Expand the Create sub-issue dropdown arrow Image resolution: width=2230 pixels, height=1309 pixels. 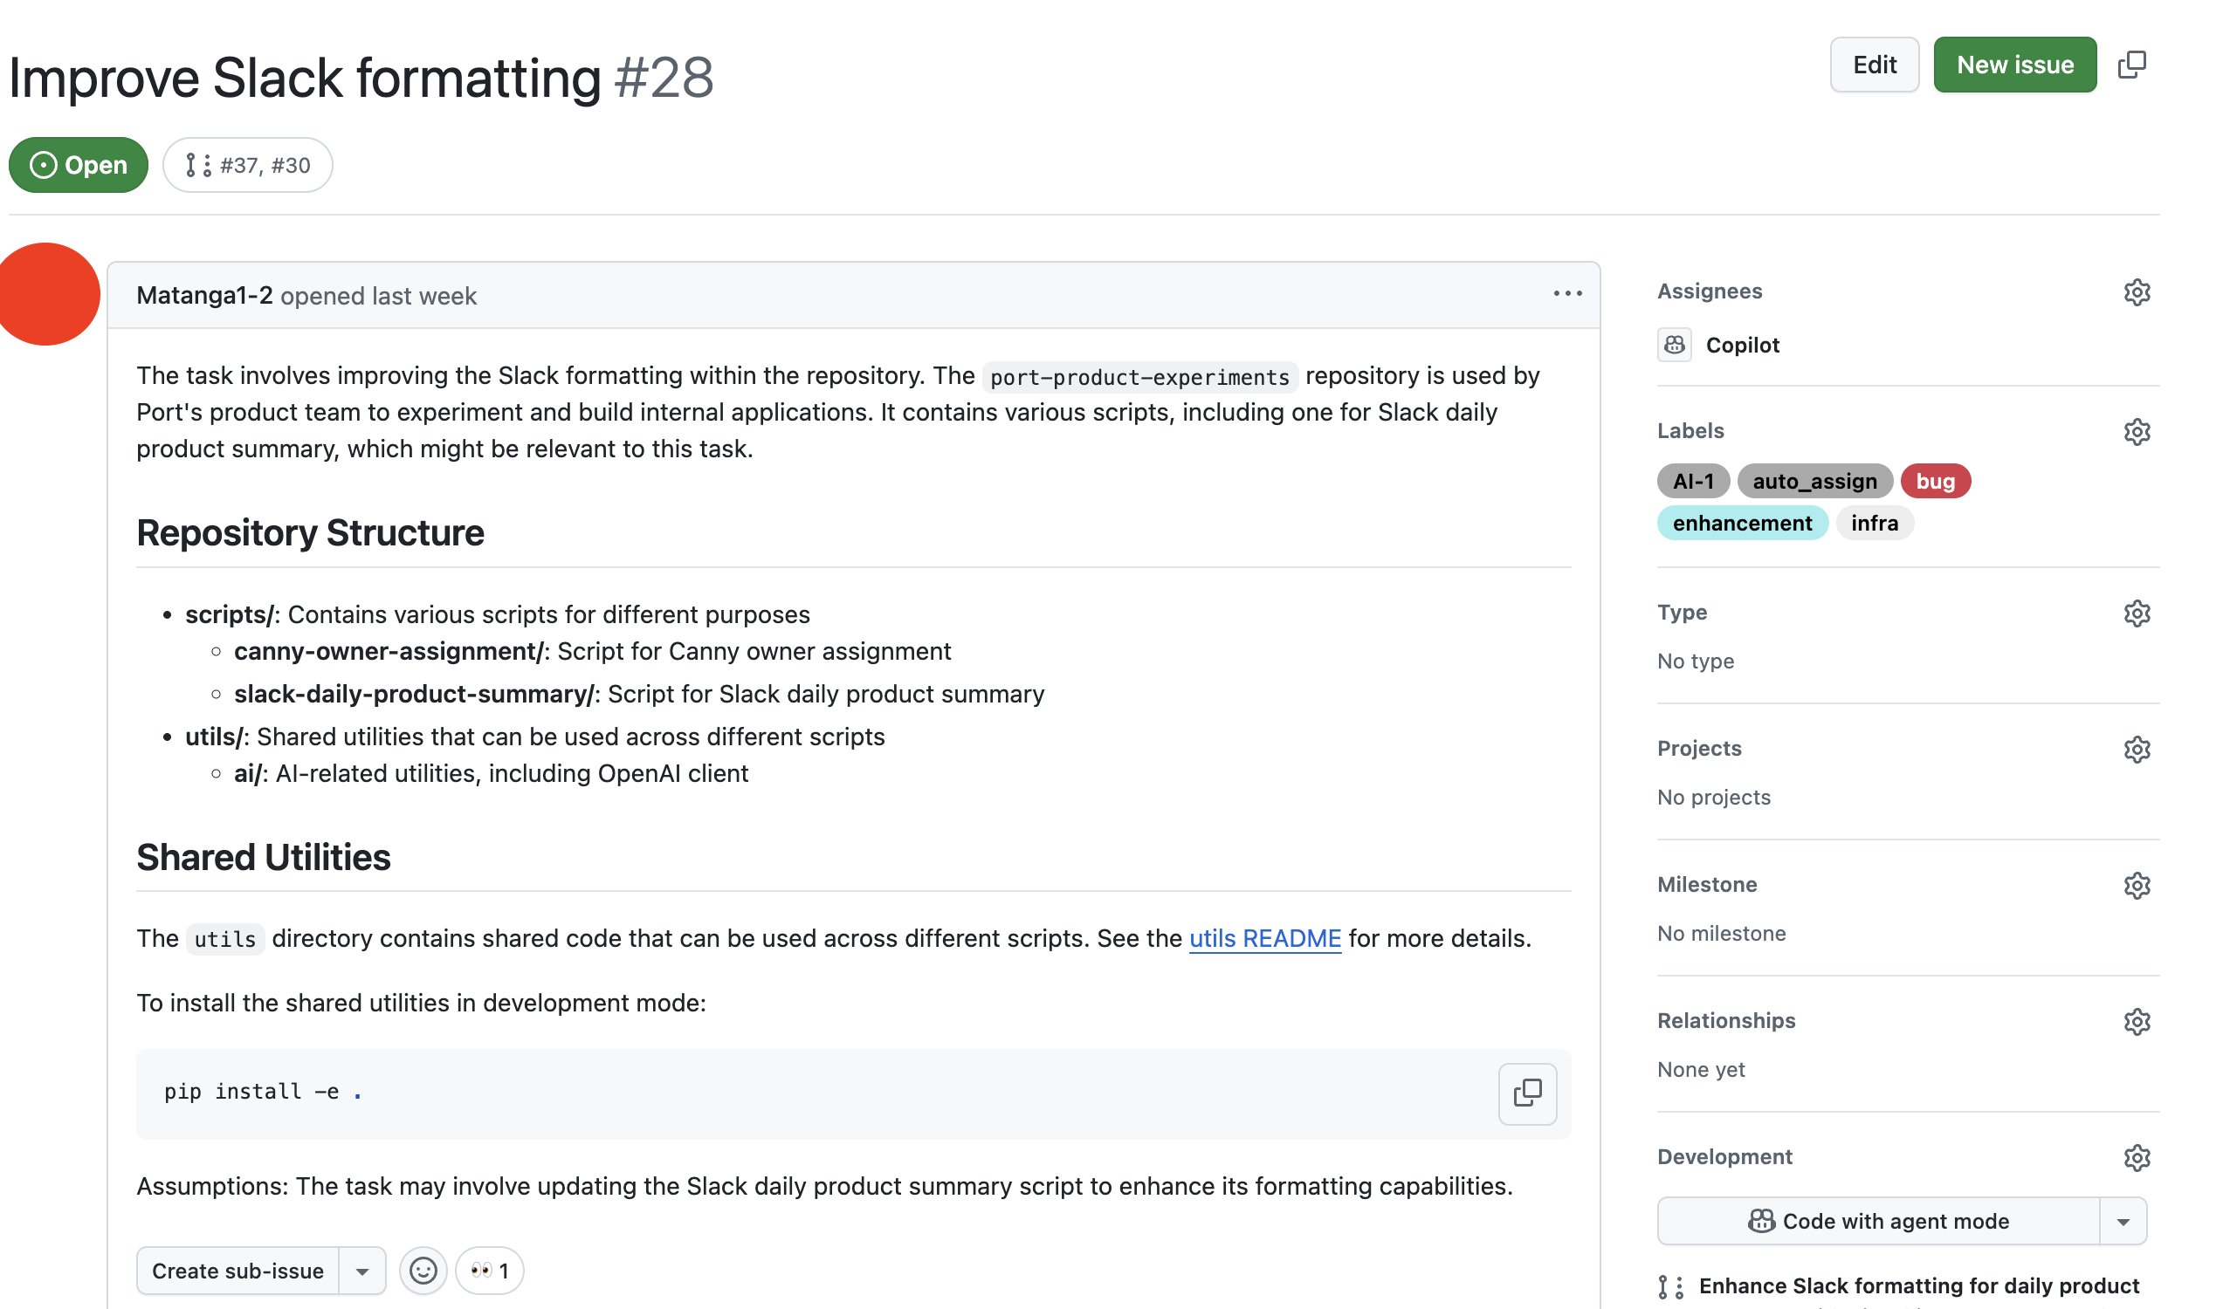(362, 1271)
